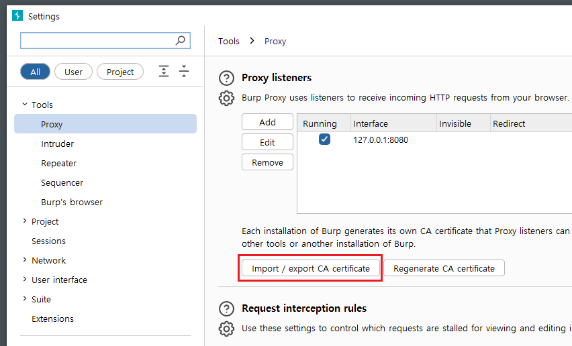Select the 127.0.0.1:8080 interface cell
This screenshot has height=346, width=572.
pos(381,140)
